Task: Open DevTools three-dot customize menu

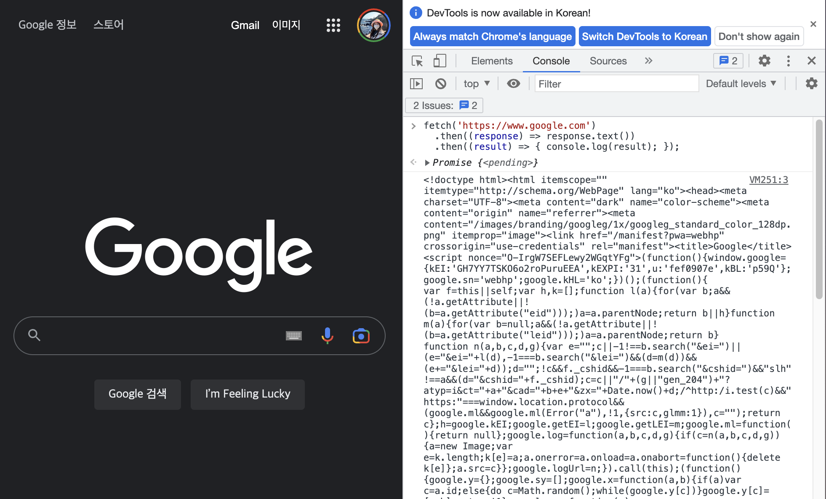Action: click(x=788, y=61)
